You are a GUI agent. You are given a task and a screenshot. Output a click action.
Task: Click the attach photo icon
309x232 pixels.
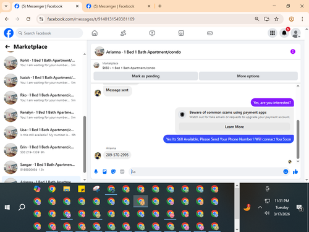pyautogui.click(x=104, y=171)
